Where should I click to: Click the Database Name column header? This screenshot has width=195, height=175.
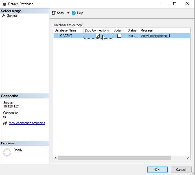point(68,30)
